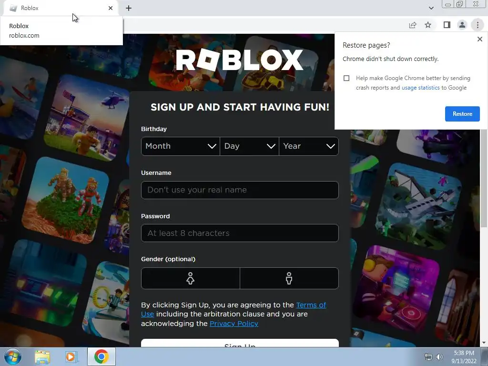Expand the birthday Year dropdown
The height and width of the screenshot is (366, 488).
coord(309,146)
